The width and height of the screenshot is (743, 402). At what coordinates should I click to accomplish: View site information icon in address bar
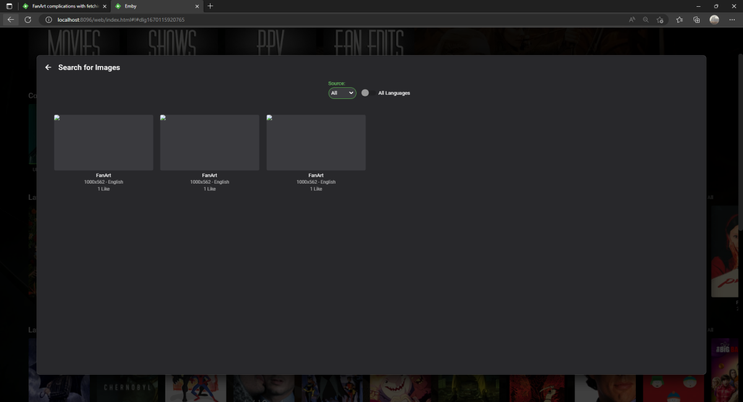(49, 20)
